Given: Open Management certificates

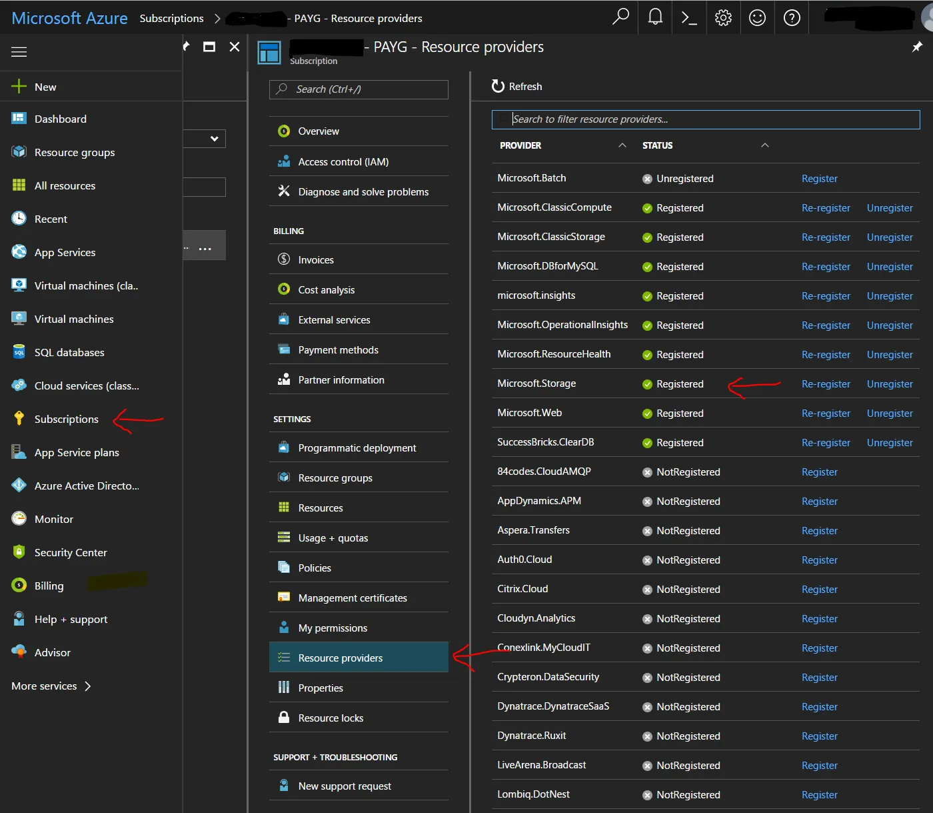Looking at the screenshot, I should click(359, 598).
